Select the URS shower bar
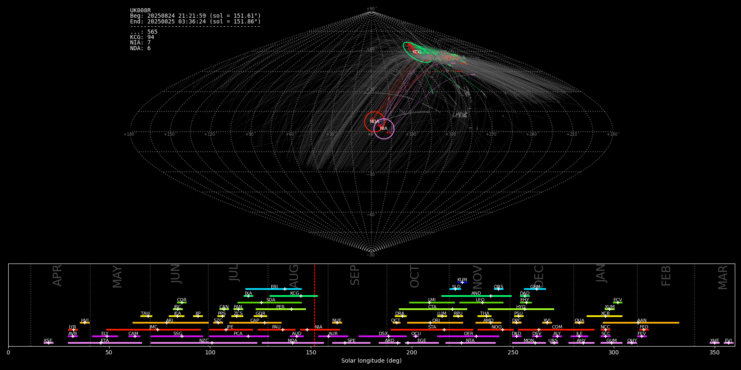The height and width of the screenshot is (370, 741). click(x=554, y=343)
